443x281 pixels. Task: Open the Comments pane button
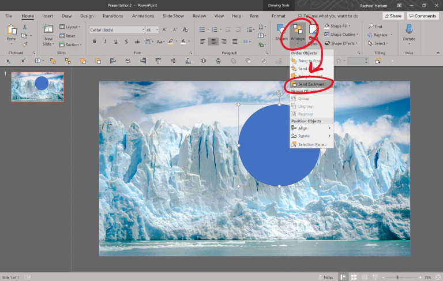coord(422,16)
